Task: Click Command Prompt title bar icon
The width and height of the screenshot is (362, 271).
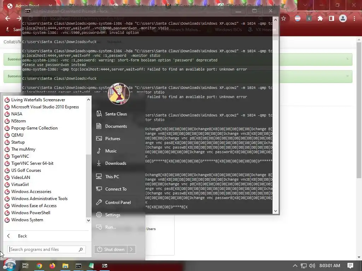Action: 28,11
